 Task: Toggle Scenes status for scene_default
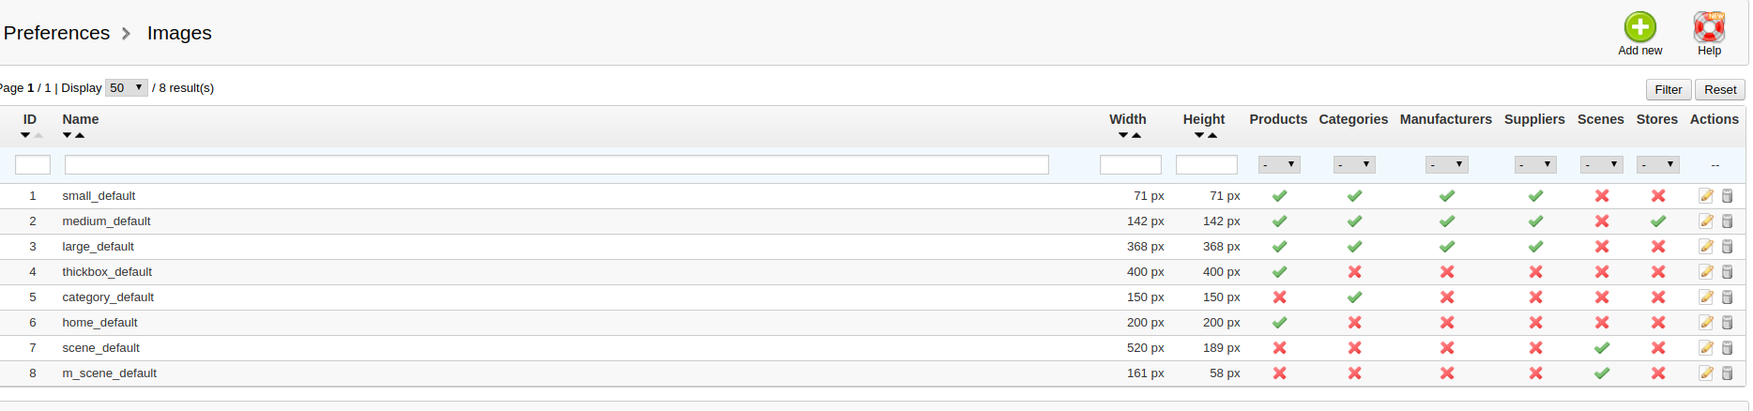(x=1602, y=348)
